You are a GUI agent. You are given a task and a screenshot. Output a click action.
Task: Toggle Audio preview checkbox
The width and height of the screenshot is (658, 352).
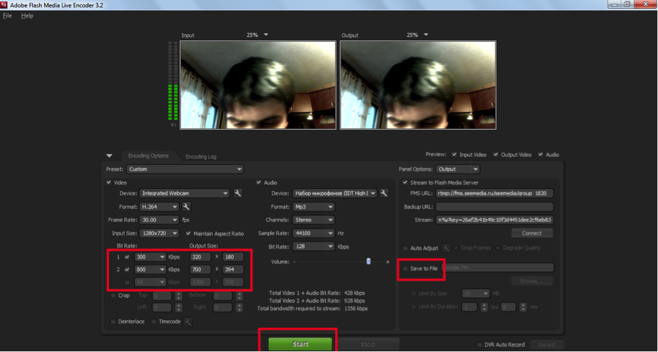tap(540, 155)
